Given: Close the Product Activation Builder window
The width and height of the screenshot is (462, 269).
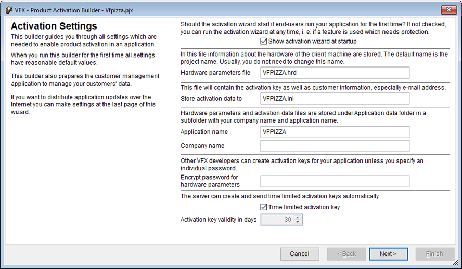Looking at the screenshot, I should point(449,10).
